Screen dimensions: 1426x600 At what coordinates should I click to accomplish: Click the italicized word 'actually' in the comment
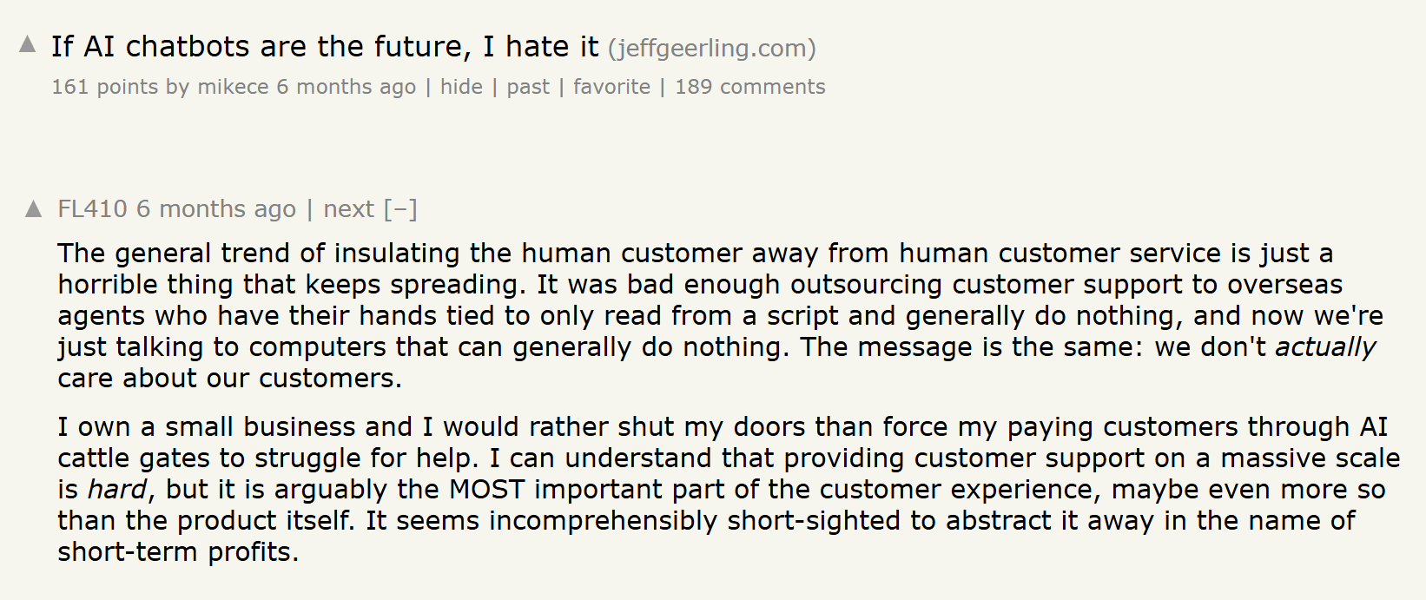pos(1325,347)
